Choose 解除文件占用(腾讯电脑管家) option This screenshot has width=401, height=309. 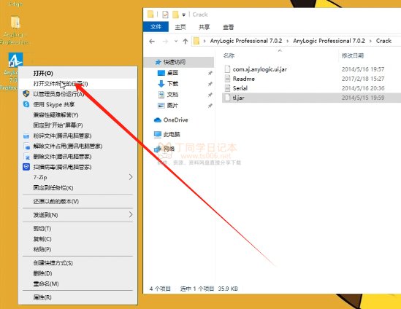coord(77,146)
